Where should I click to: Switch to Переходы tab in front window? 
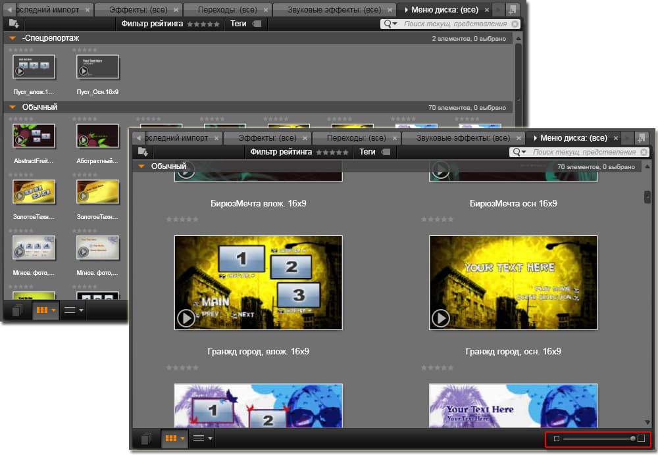point(356,137)
